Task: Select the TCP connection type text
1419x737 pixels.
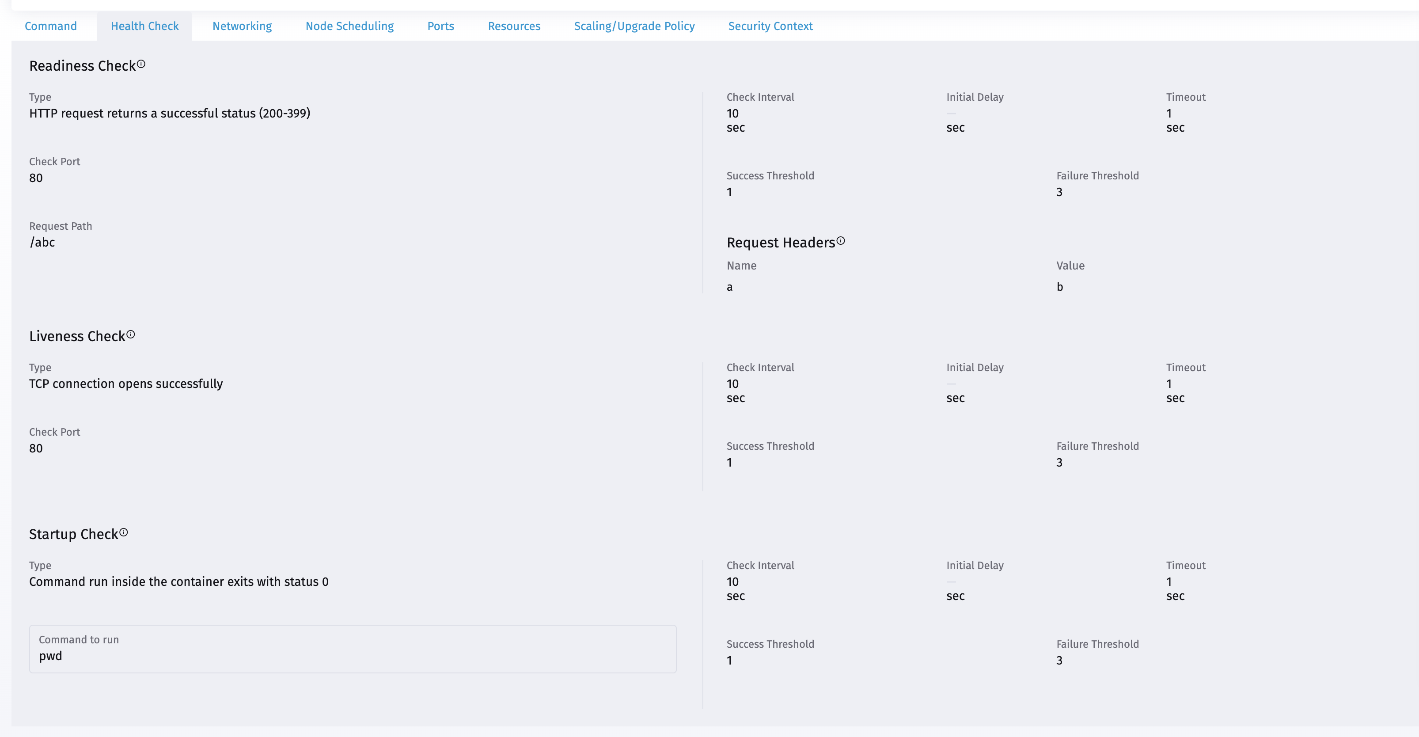Action: pyautogui.click(x=125, y=384)
